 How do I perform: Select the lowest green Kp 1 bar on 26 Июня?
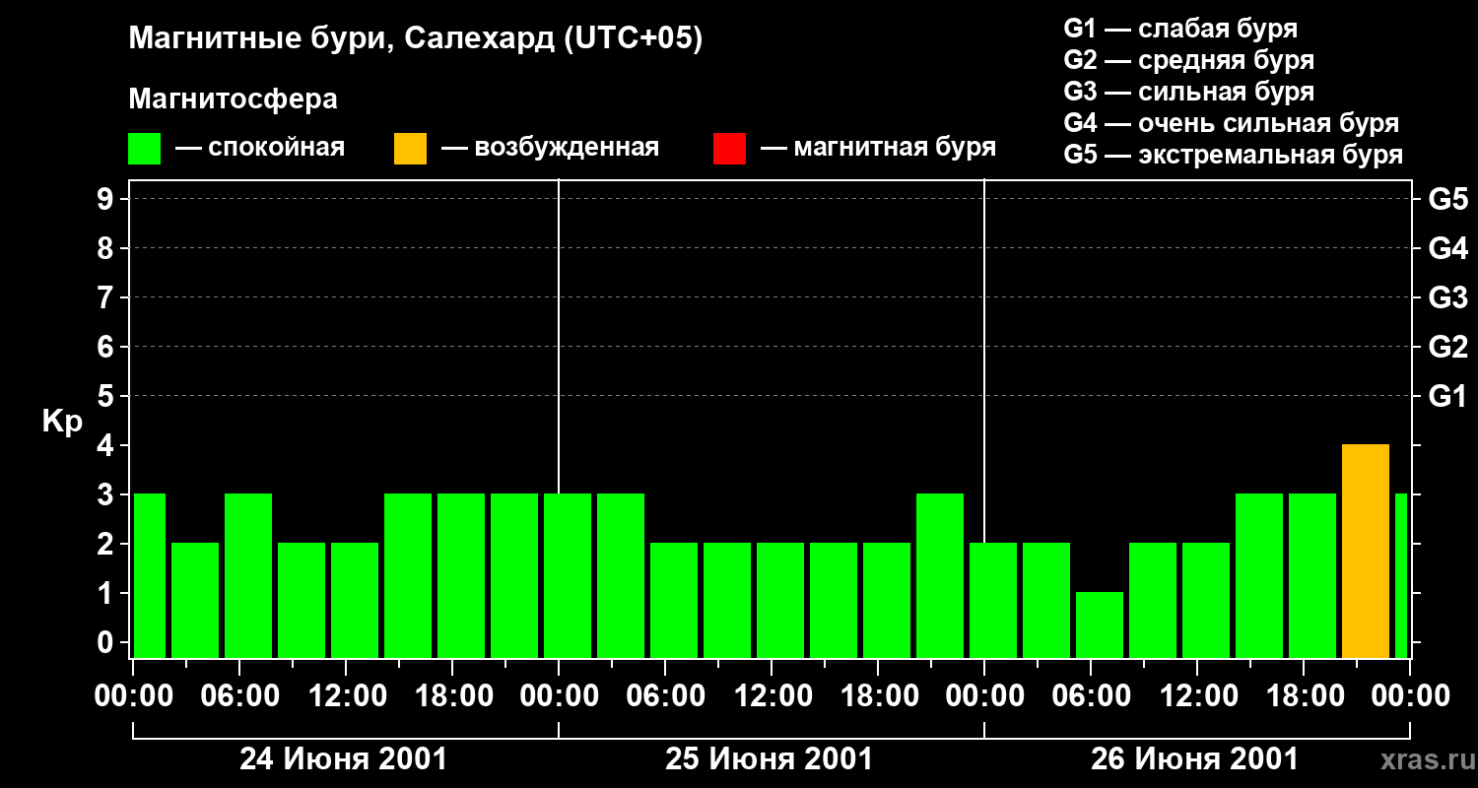pyautogui.click(x=1100, y=624)
